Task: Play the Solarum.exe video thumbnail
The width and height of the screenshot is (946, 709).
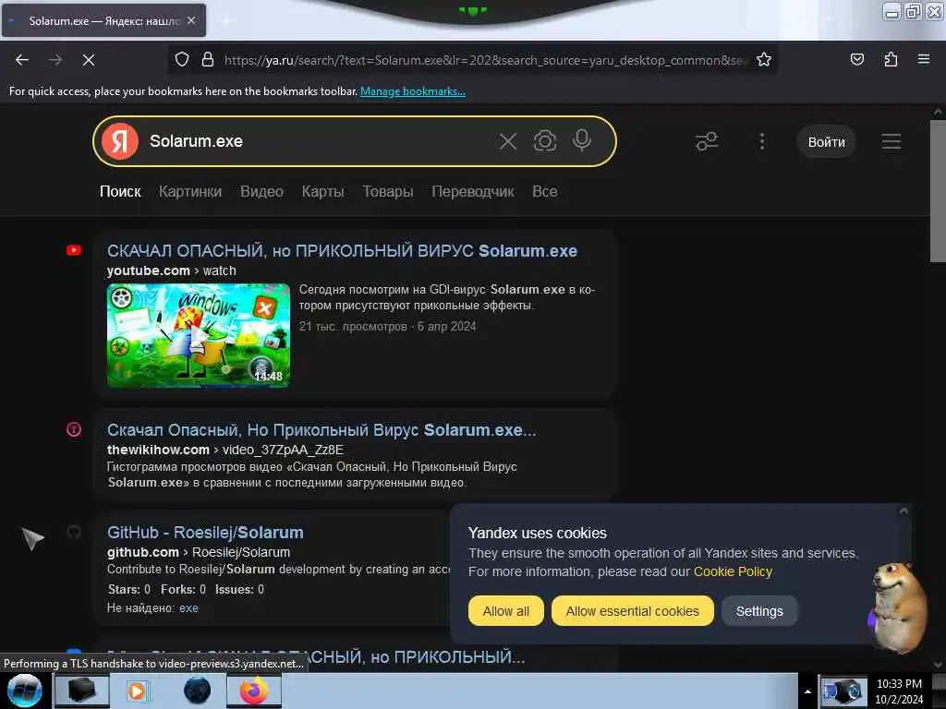Action: pos(199,335)
